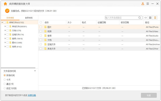Click the 音频 folder icon in table
This screenshot has width=161, height=101.
(x=45, y=36)
